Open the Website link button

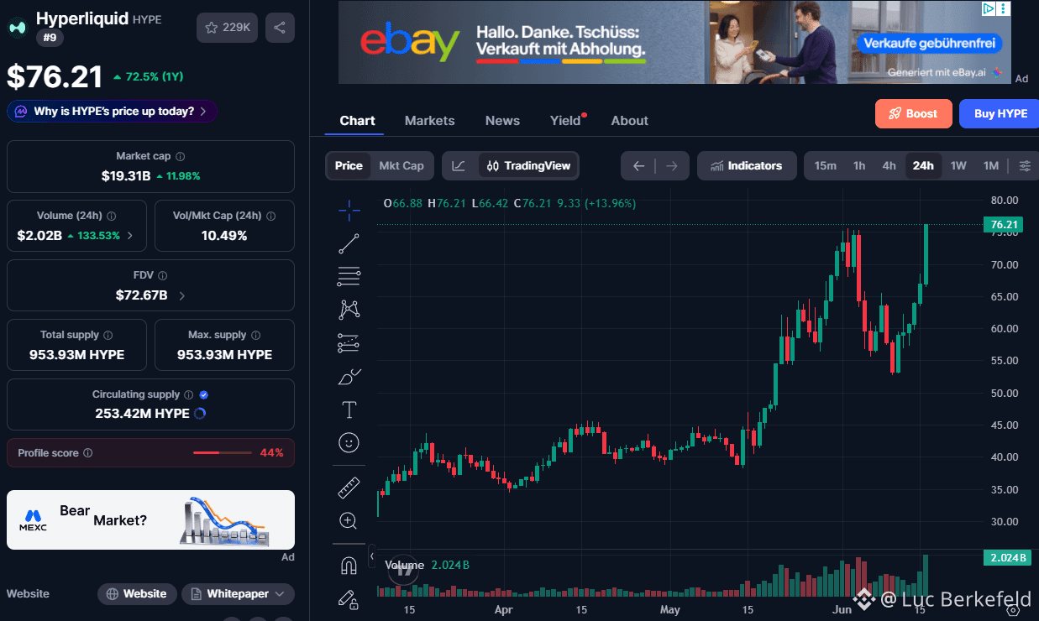pos(137,594)
